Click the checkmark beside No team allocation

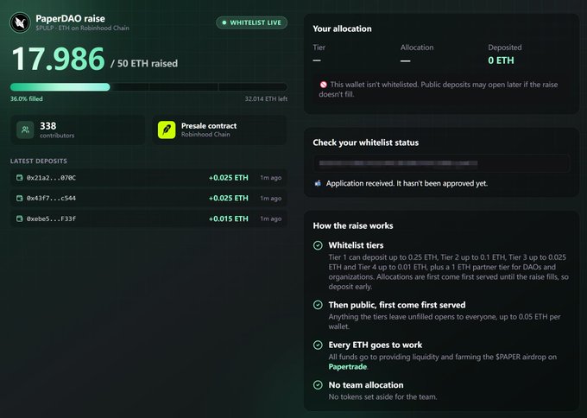(318, 385)
